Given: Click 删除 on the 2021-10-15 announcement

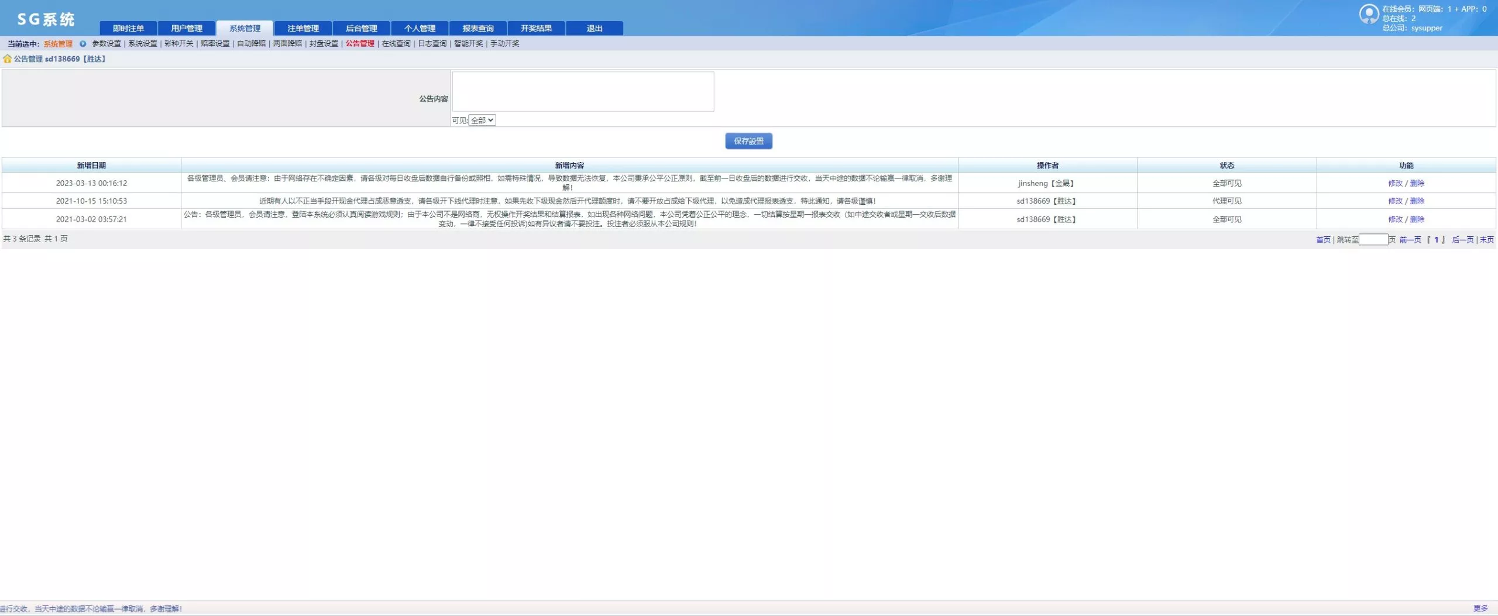Looking at the screenshot, I should [1417, 201].
